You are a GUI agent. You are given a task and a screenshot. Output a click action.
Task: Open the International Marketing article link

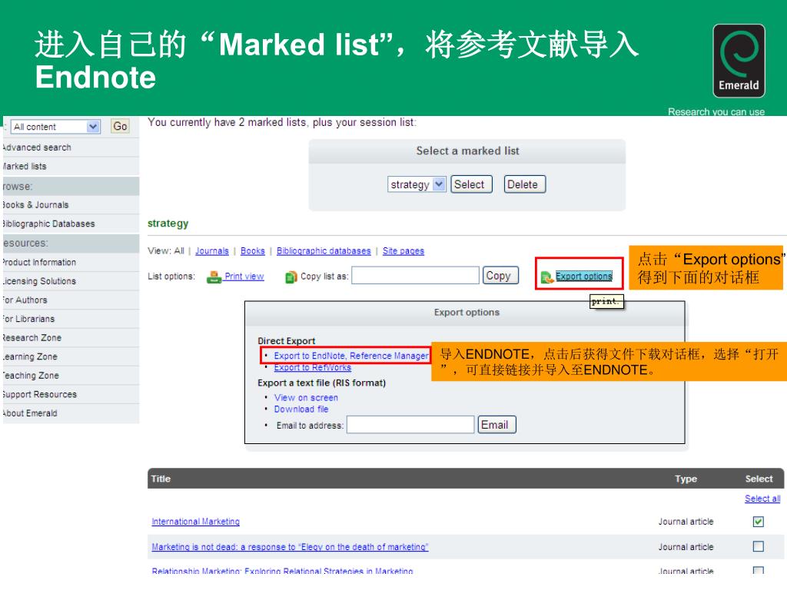coord(195,522)
